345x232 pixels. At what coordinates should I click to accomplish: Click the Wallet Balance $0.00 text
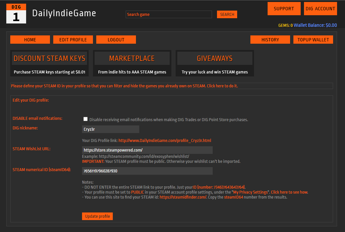tap(315, 25)
